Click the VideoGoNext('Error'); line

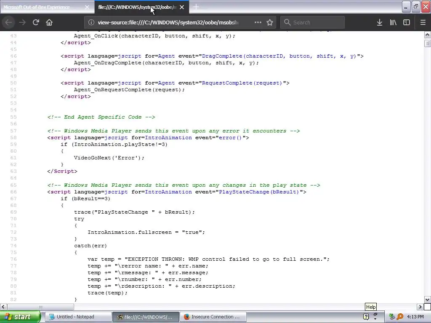tap(109, 158)
